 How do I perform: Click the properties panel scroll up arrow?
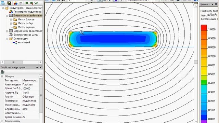41,77
